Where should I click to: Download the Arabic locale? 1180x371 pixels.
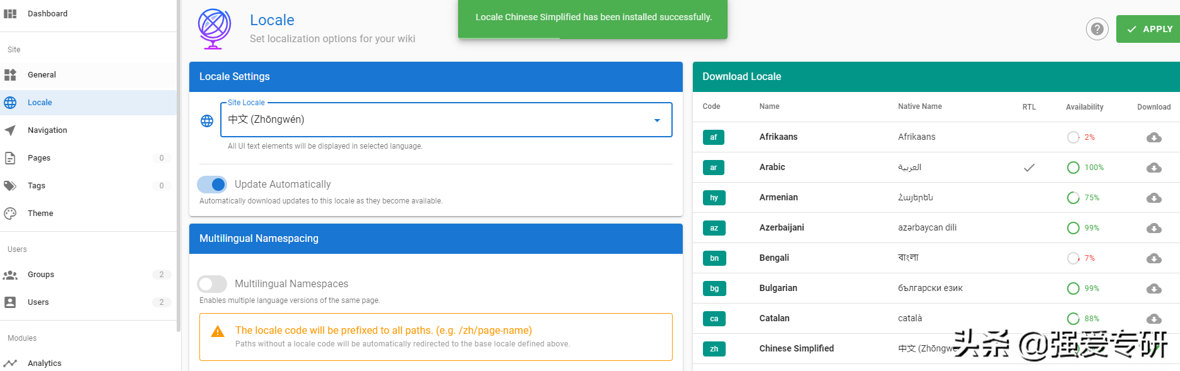1153,168
